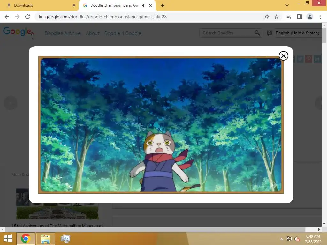View site security lock information
Viewport: 327px width, 245px height.
40,17
